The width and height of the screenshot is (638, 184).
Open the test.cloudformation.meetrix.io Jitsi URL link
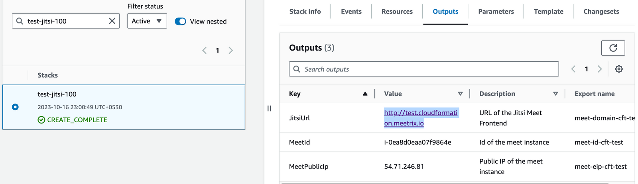point(421,118)
